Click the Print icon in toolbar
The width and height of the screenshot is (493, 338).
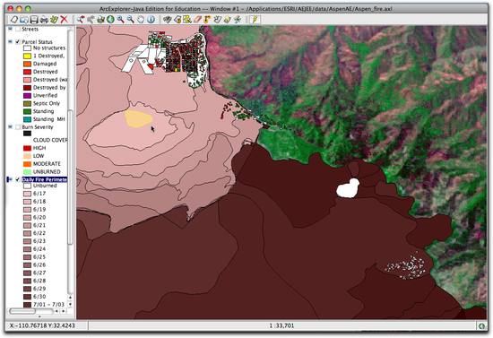pos(44,20)
